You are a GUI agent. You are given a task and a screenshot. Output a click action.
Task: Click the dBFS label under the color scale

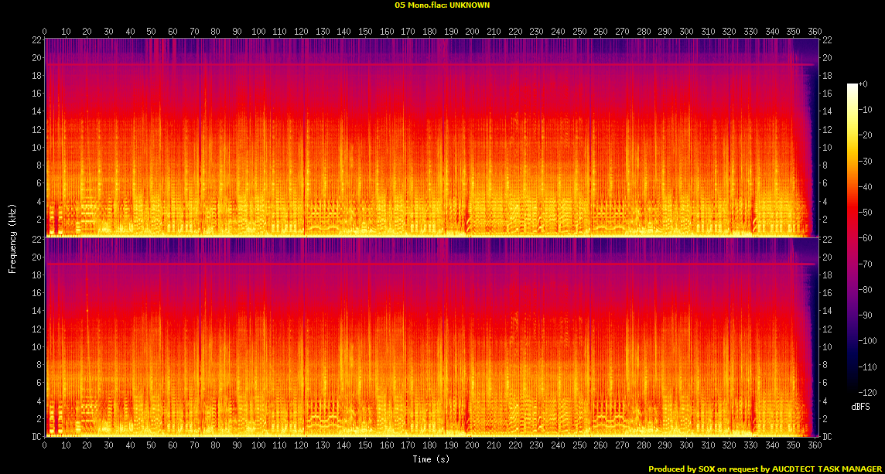point(861,407)
